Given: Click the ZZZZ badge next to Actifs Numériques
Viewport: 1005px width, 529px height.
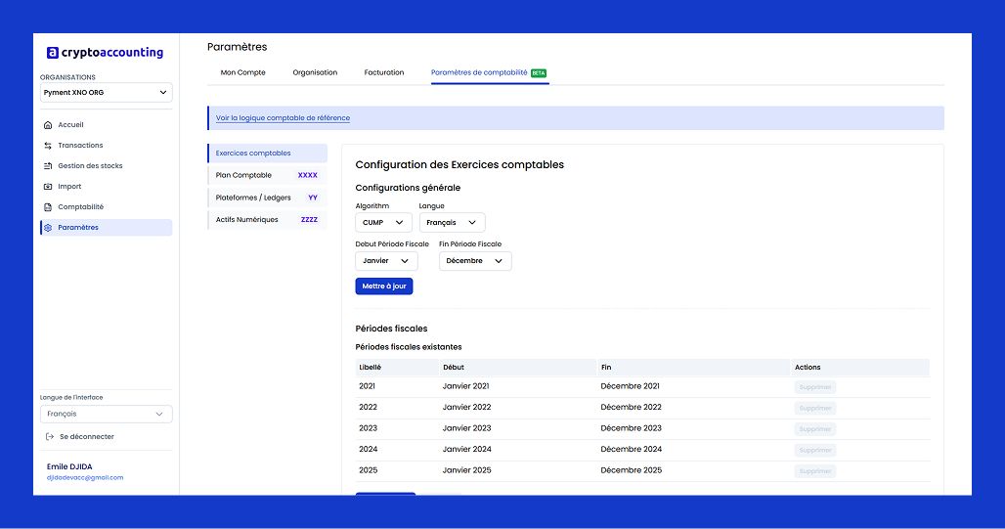Looking at the screenshot, I should (309, 219).
